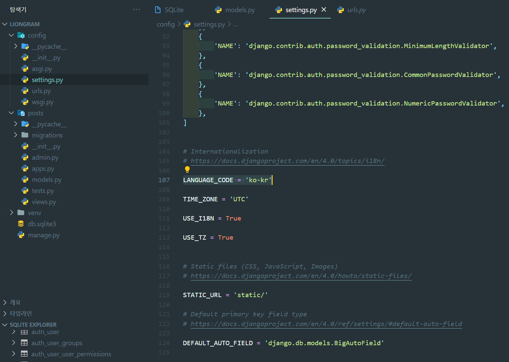Click True value of USE_I18N
This screenshot has height=362, width=509.
pyautogui.click(x=233, y=218)
